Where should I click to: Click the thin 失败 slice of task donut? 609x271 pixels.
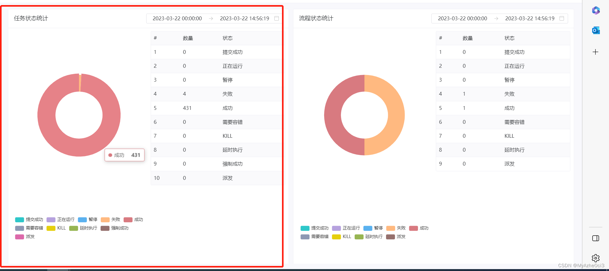[80, 83]
